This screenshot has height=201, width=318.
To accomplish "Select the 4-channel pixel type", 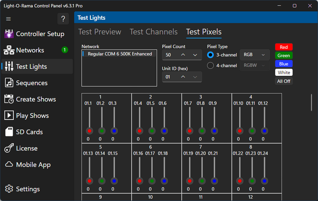I will [x=211, y=66].
